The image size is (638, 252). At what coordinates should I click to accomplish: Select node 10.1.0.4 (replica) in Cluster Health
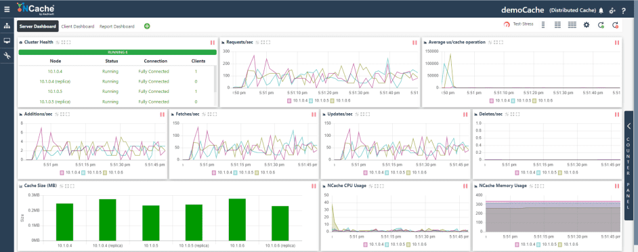(x=56, y=81)
